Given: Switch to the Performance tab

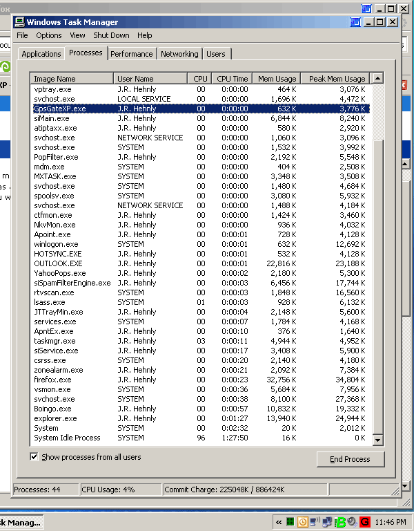Looking at the screenshot, I should point(132,54).
